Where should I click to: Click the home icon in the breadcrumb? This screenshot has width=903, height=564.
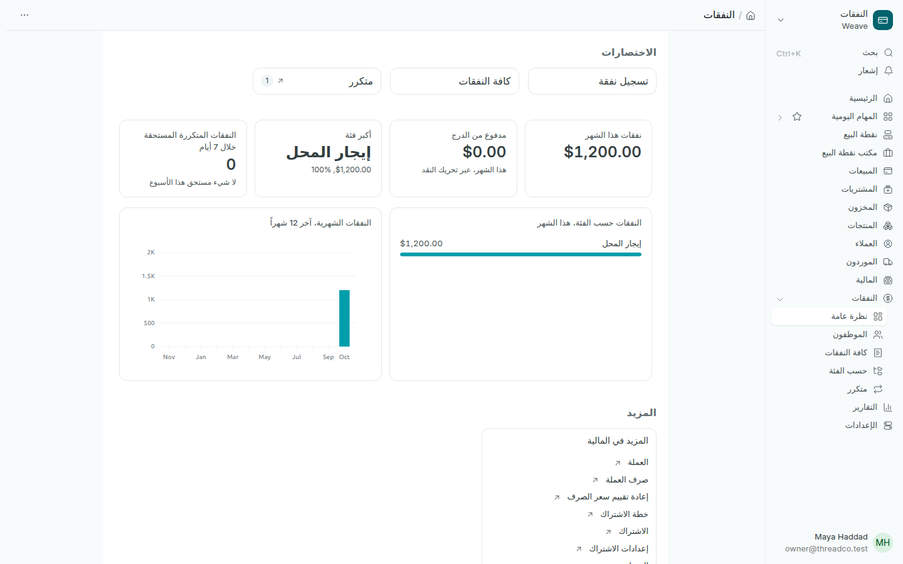click(751, 15)
